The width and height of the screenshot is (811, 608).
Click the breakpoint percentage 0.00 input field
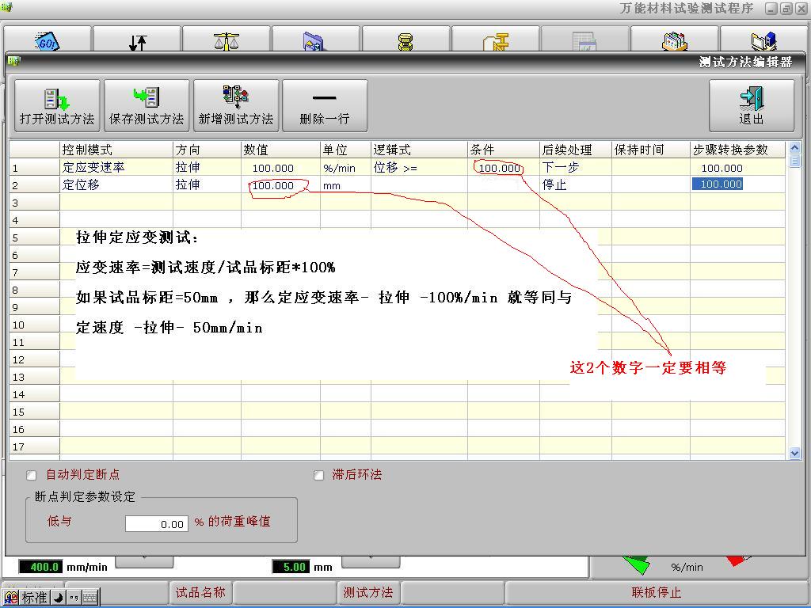[156, 524]
